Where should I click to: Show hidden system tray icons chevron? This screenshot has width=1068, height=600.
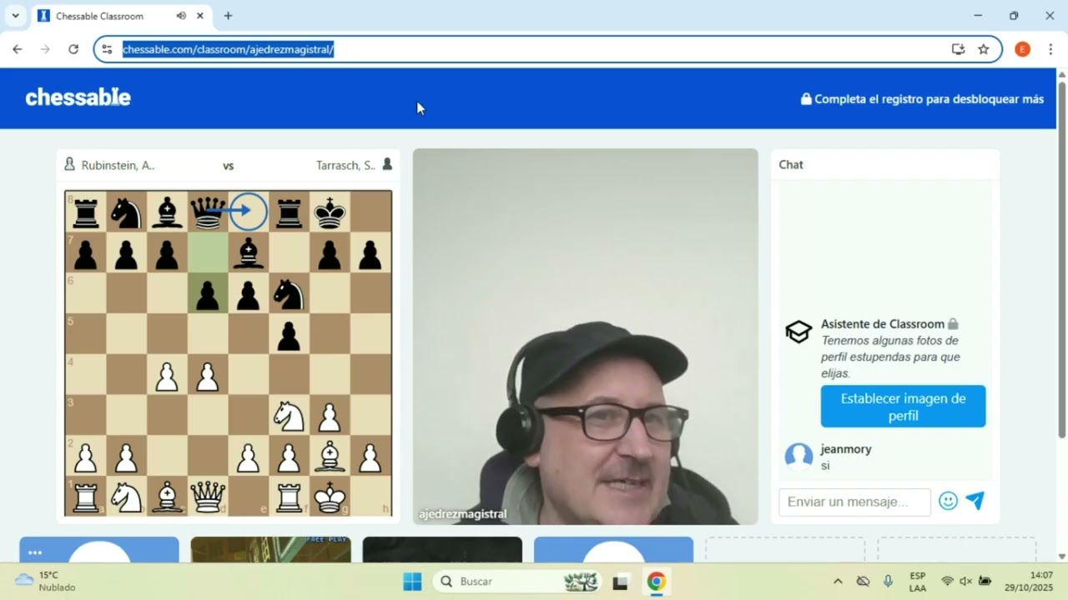[838, 582]
